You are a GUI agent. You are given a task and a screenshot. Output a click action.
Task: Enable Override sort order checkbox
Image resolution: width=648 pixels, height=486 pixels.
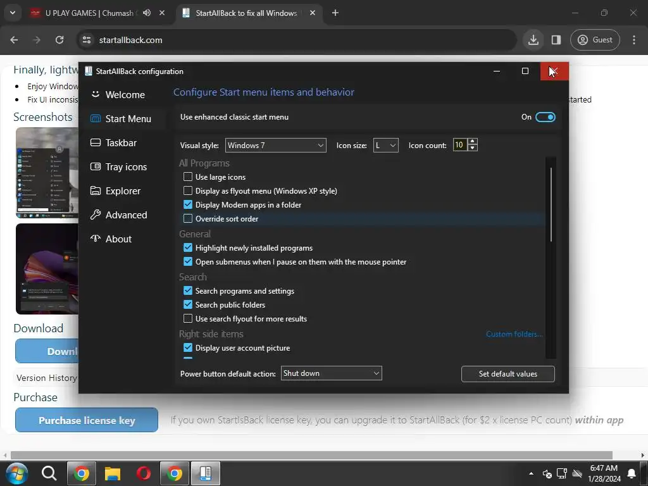187,218
